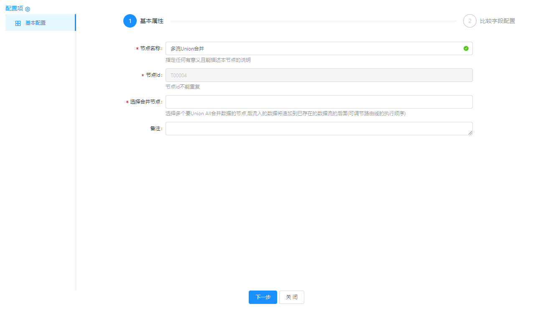Click the 配置项 header text
Image resolution: width=538 pixels, height=311 pixels.
click(x=14, y=8)
